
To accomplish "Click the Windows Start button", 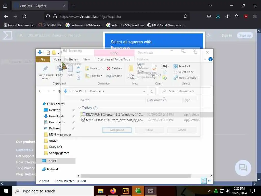I will click(6, 191).
